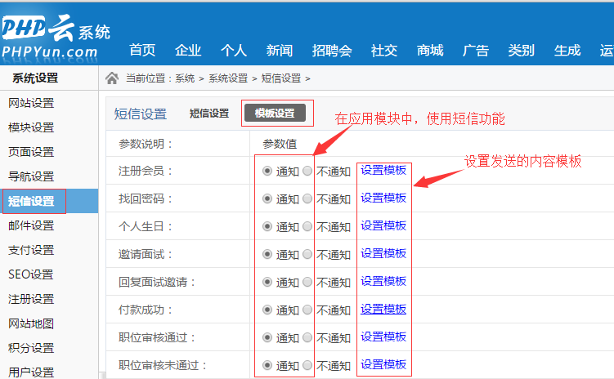Switch to the 模板设置 tab
This screenshot has width=614, height=379.
[274, 114]
